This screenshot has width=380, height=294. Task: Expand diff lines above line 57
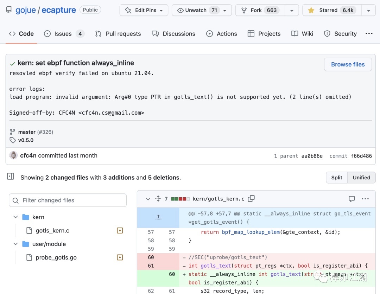click(x=158, y=217)
